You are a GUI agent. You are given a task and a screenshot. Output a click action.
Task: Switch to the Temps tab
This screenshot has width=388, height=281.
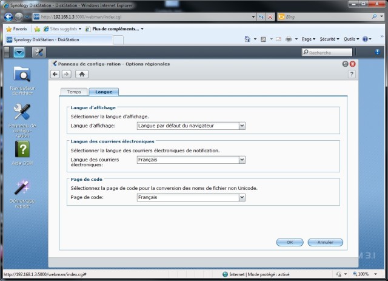tap(73, 92)
